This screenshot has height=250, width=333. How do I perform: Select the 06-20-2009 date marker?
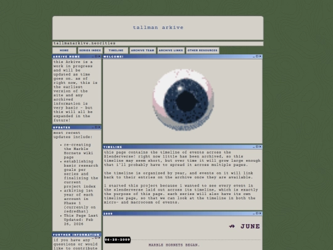[117, 240]
